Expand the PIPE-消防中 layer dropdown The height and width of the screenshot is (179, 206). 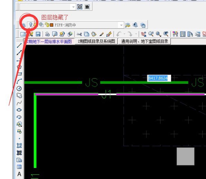tap(121, 25)
